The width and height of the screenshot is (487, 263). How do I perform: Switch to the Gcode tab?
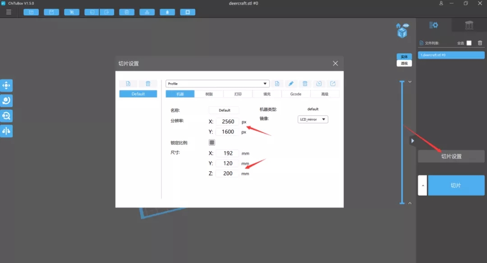(296, 94)
